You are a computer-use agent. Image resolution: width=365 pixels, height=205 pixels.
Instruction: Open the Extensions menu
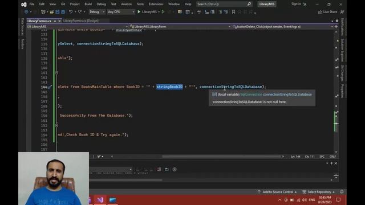tap(156, 4)
